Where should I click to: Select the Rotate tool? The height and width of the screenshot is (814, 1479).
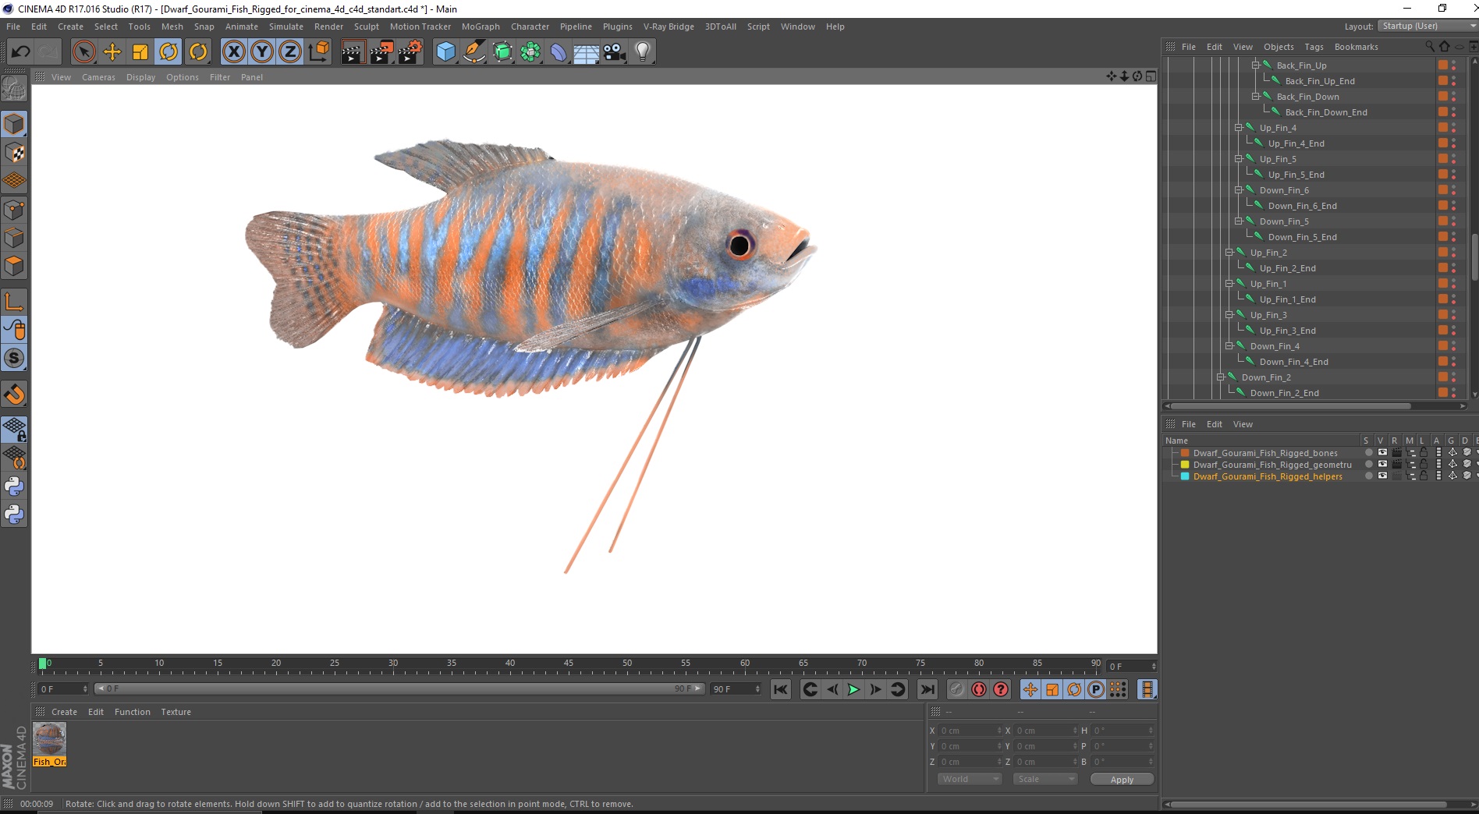pyautogui.click(x=168, y=52)
